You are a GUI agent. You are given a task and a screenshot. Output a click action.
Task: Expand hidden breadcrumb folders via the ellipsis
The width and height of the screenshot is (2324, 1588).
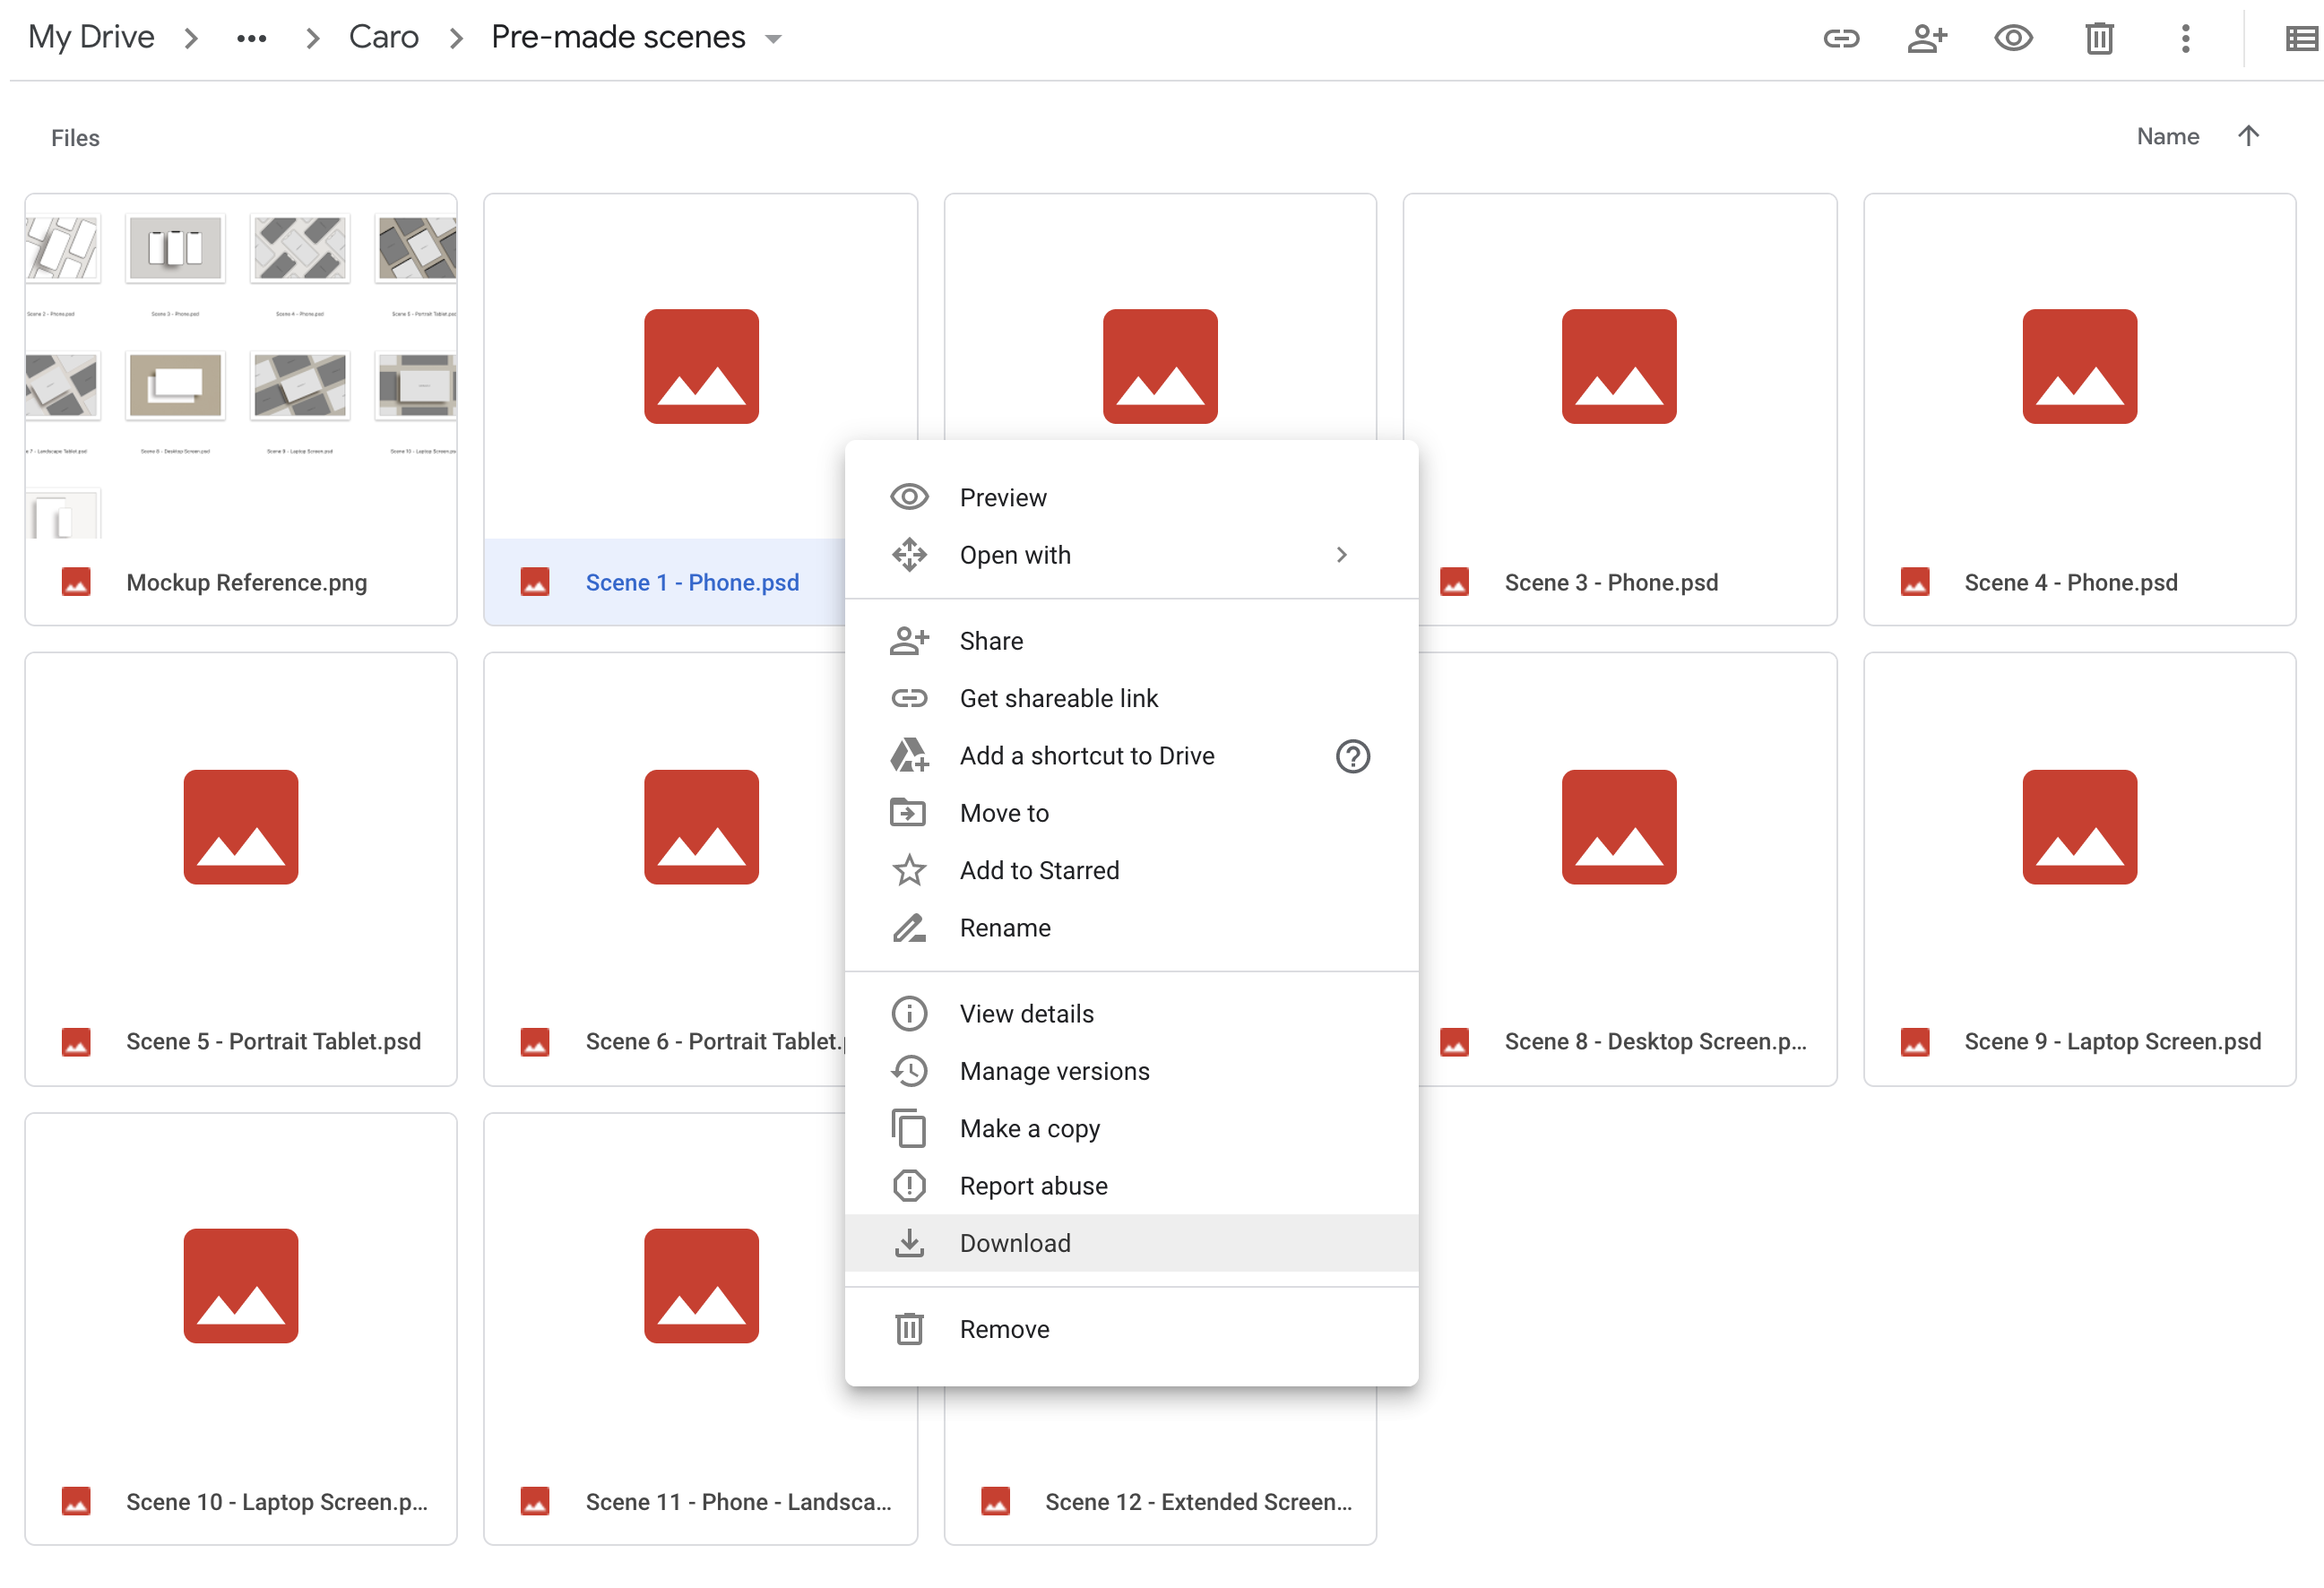click(x=251, y=38)
